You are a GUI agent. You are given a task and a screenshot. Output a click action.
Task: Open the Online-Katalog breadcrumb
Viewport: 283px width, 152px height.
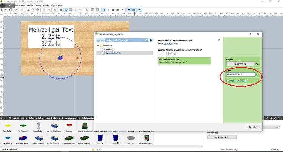[x=36, y=118]
